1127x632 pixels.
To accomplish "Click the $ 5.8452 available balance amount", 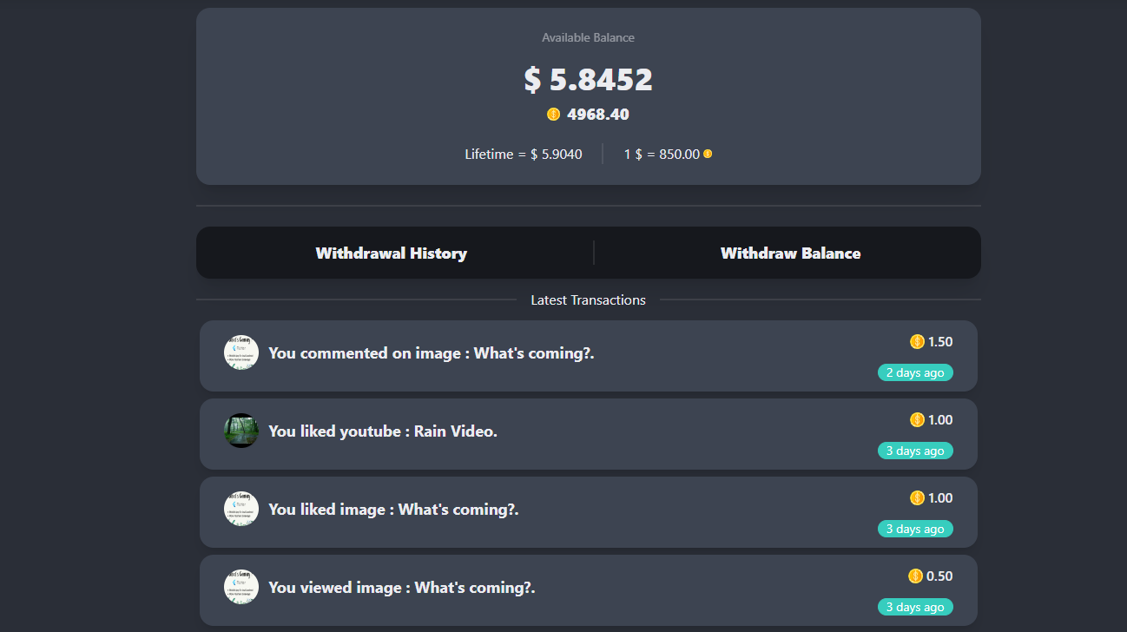I will pyautogui.click(x=589, y=80).
